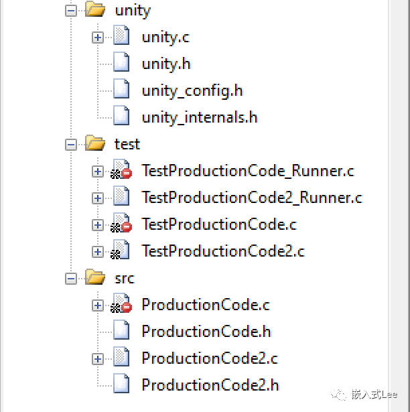Select the ProductionCode2.h file

click(210, 385)
